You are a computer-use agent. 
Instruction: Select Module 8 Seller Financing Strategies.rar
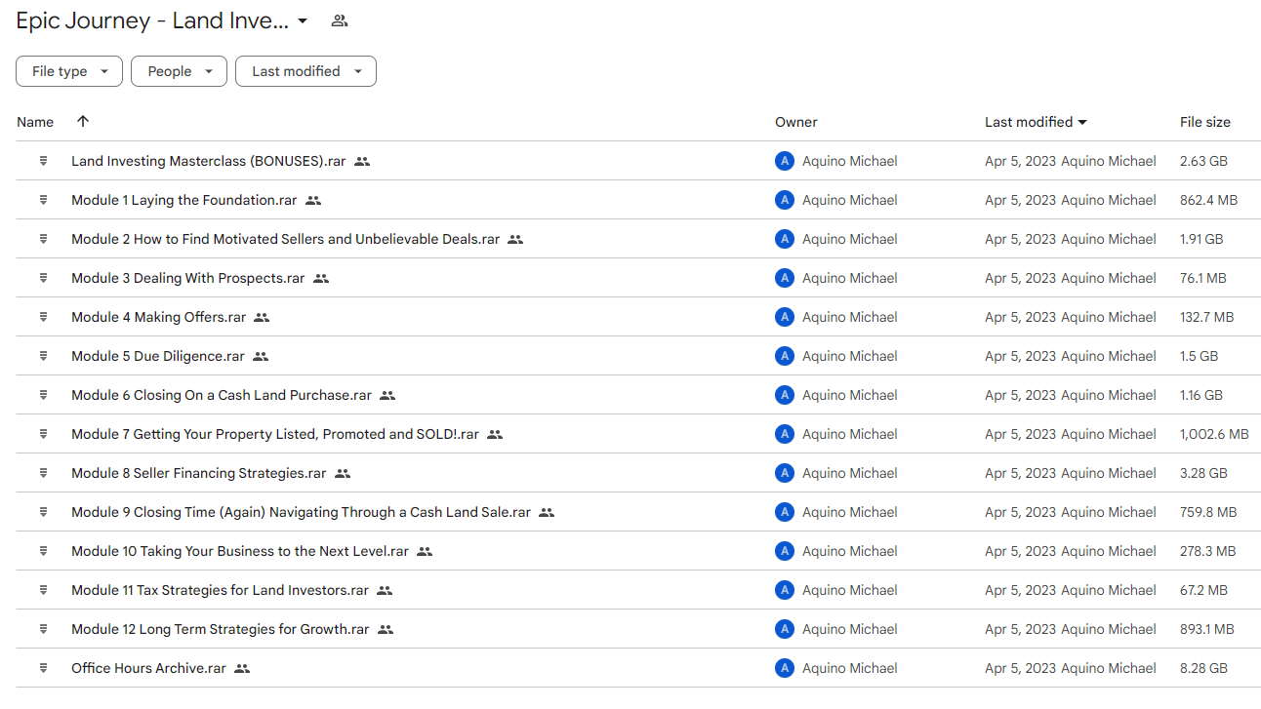(198, 473)
